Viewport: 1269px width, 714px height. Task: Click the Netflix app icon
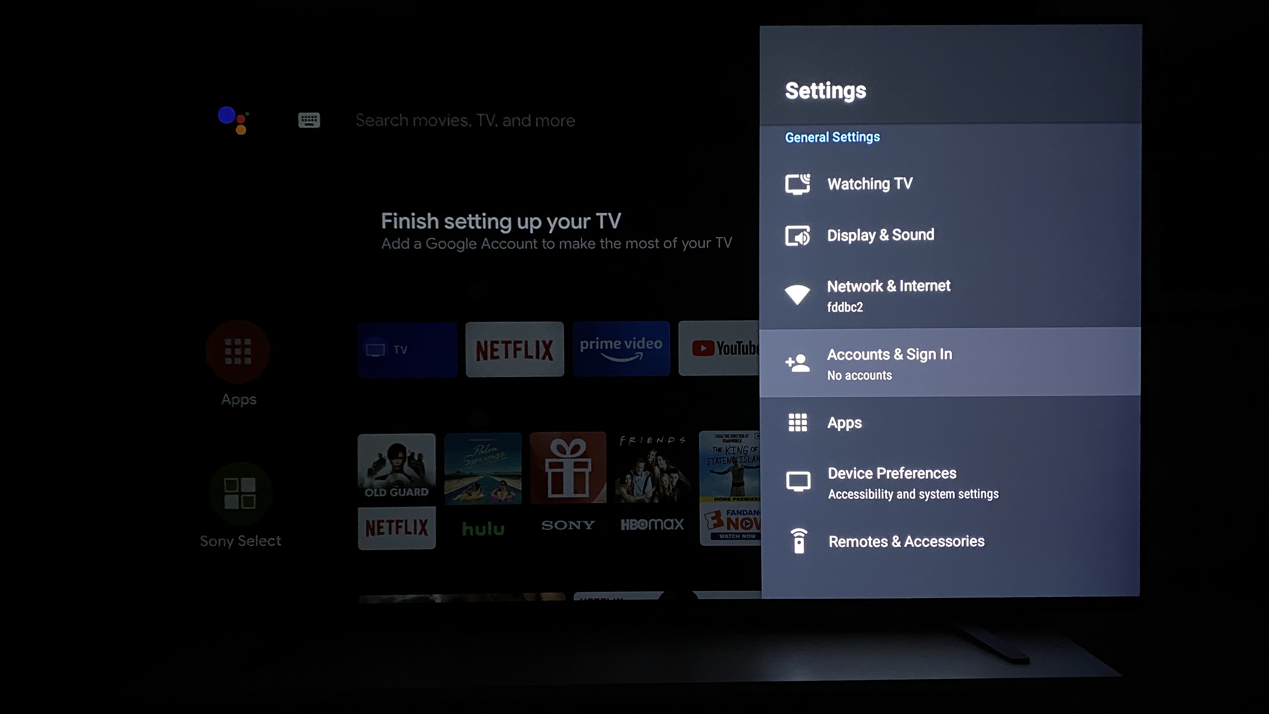pyautogui.click(x=515, y=349)
